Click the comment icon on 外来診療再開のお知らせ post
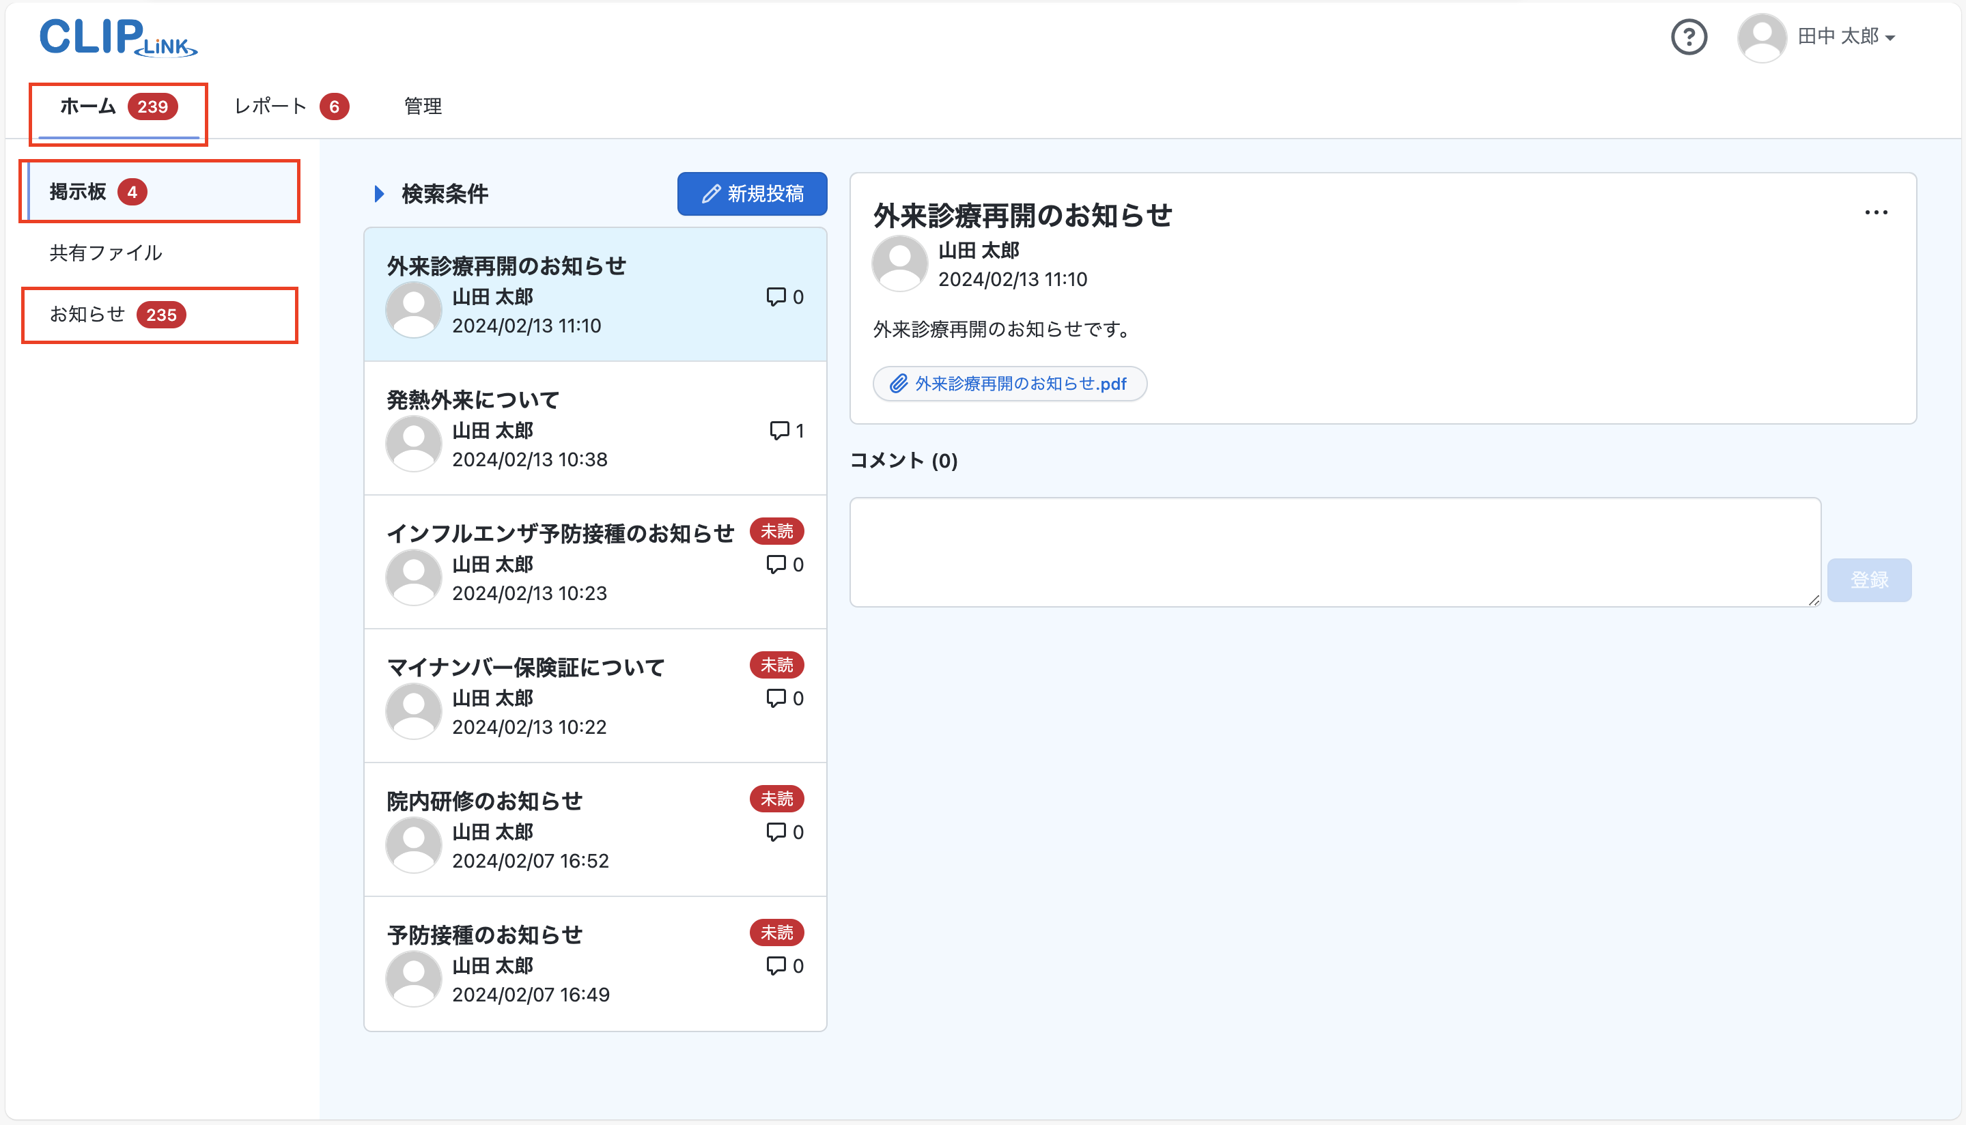 coord(776,297)
